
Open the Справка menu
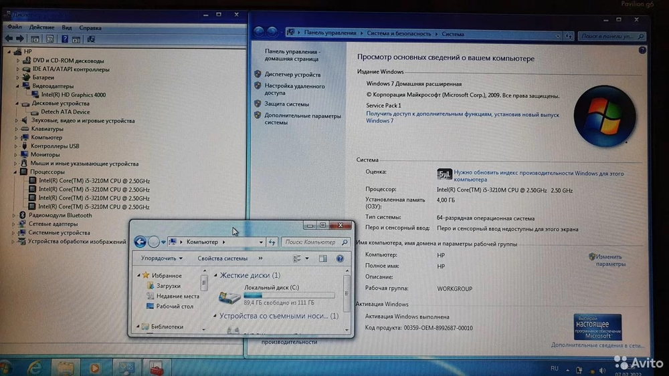pos(90,27)
